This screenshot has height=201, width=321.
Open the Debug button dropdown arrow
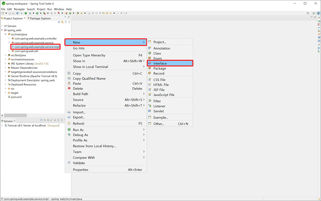[x=33, y=13]
